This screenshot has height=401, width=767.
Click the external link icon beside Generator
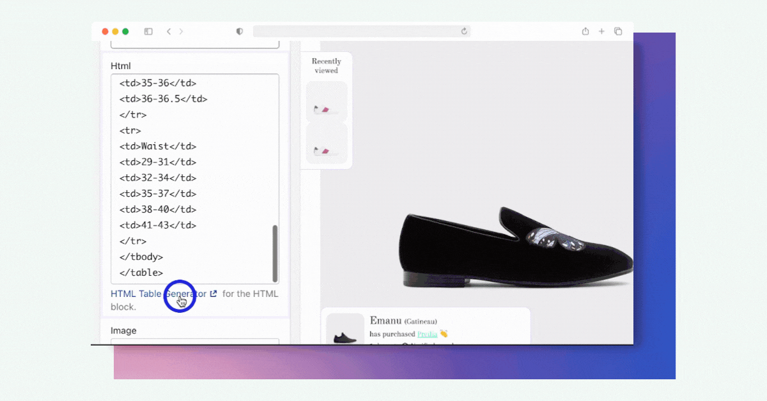tap(213, 294)
